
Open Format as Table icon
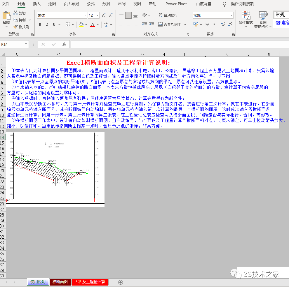click(x=263, y=15)
